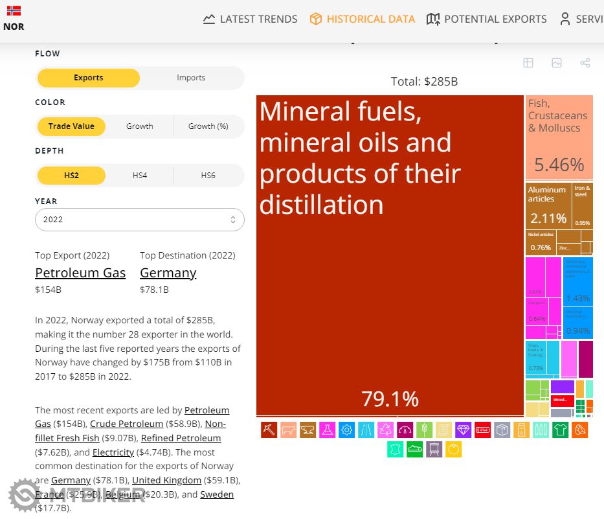Open the Petroleum Gas top export link
This screenshot has width=604, height=519.
80,273
